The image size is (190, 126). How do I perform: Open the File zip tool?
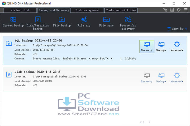[x=84, y=22]
